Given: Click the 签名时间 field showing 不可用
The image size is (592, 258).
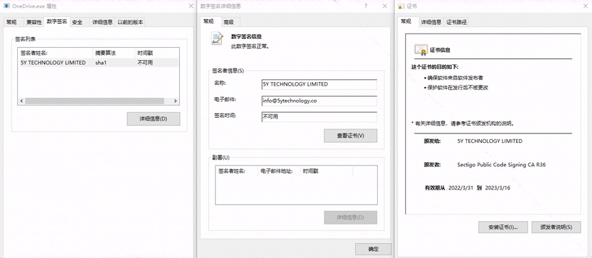Looking at the screenshot, I should pos(320,117).
